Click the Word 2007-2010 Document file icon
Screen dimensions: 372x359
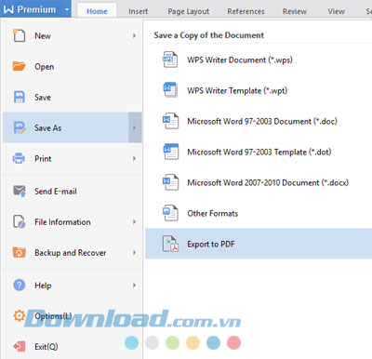[170, 182]
